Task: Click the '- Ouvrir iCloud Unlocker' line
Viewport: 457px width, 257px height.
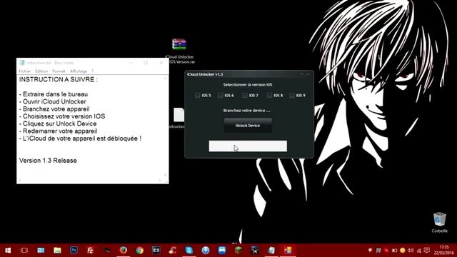Action: click(x=53, y=101)
